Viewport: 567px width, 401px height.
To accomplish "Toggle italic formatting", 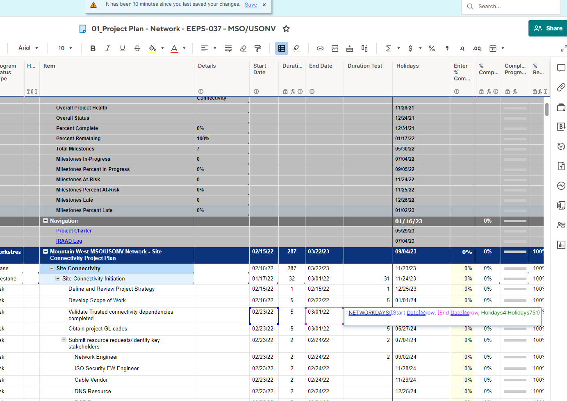I will pyautogui.click(x=108, y=48).
